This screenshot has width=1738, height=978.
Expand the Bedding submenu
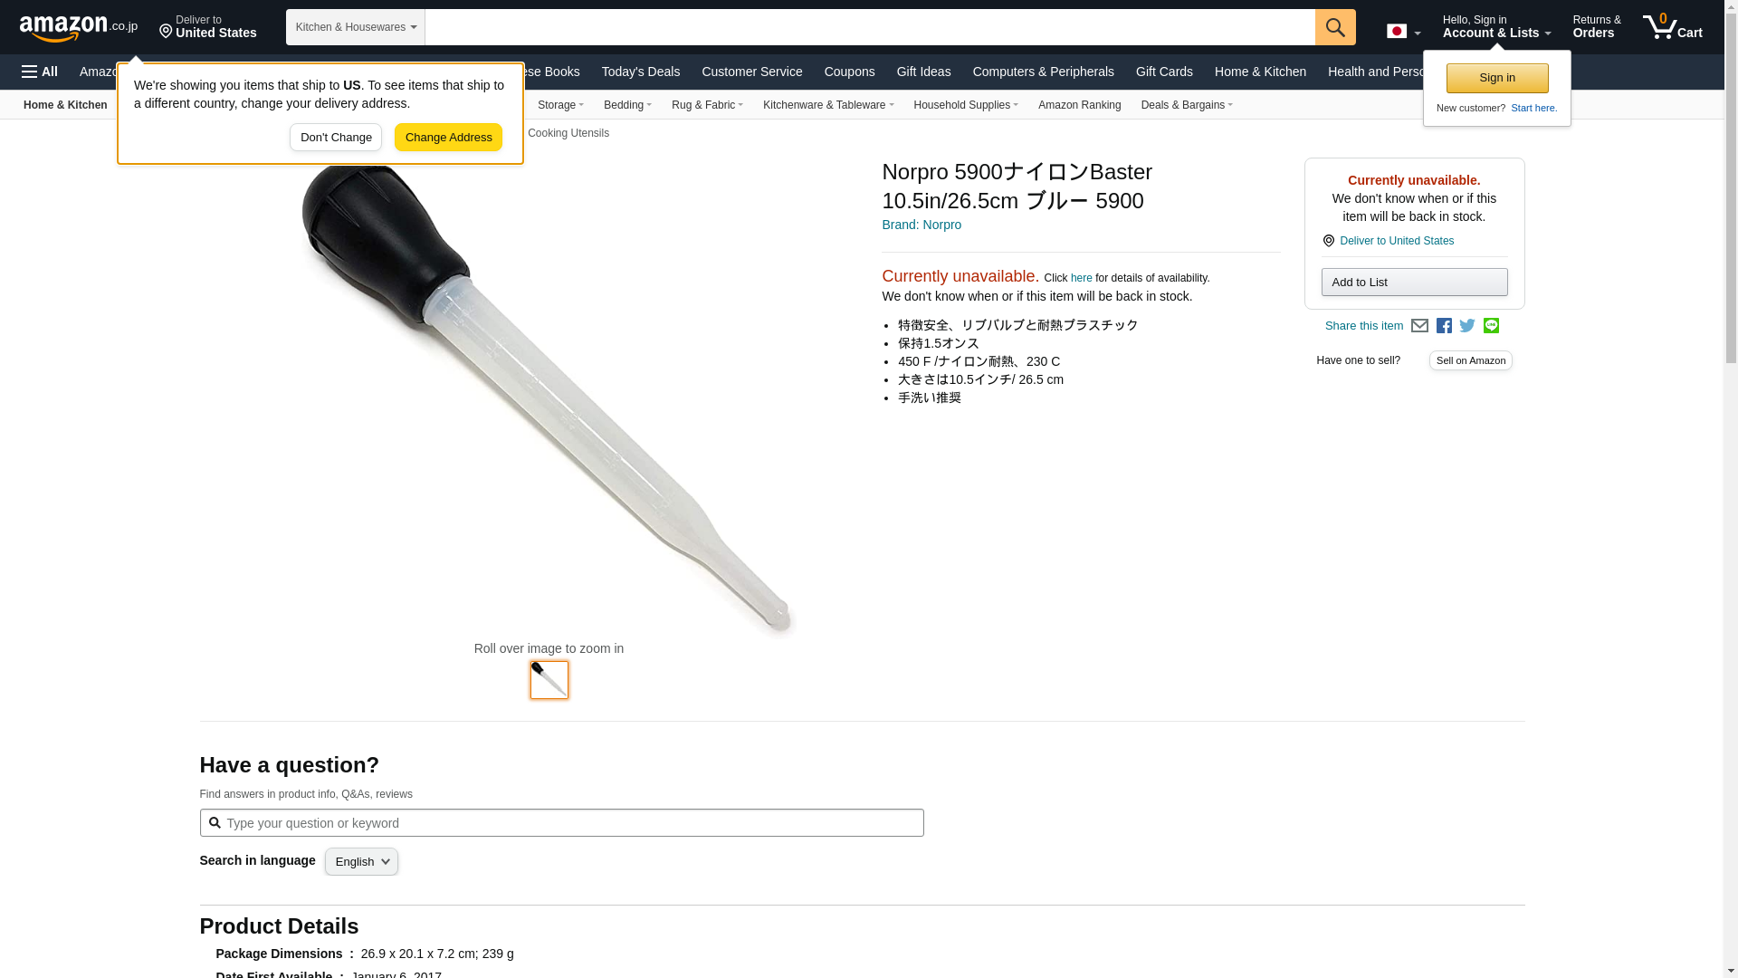(627, 105)
